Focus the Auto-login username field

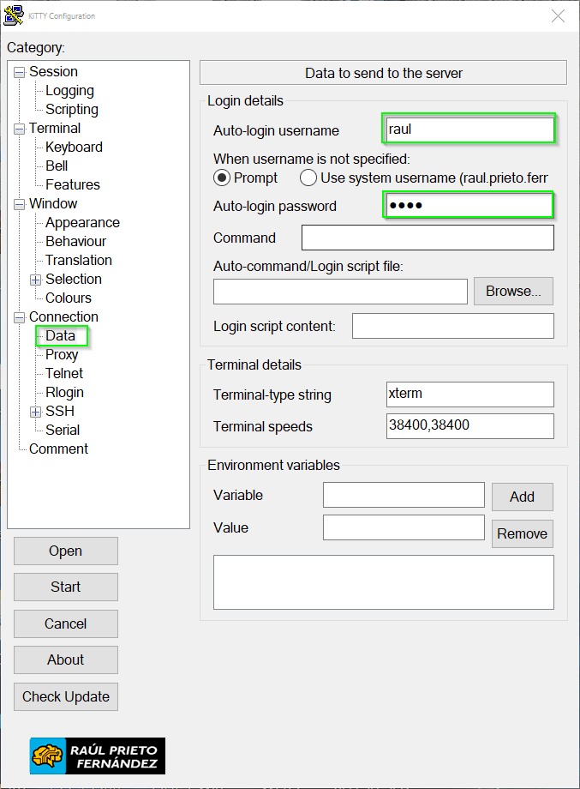(469, 129)
